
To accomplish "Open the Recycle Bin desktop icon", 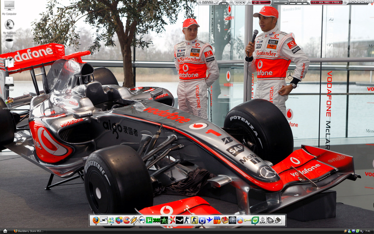I will point(9,45).
